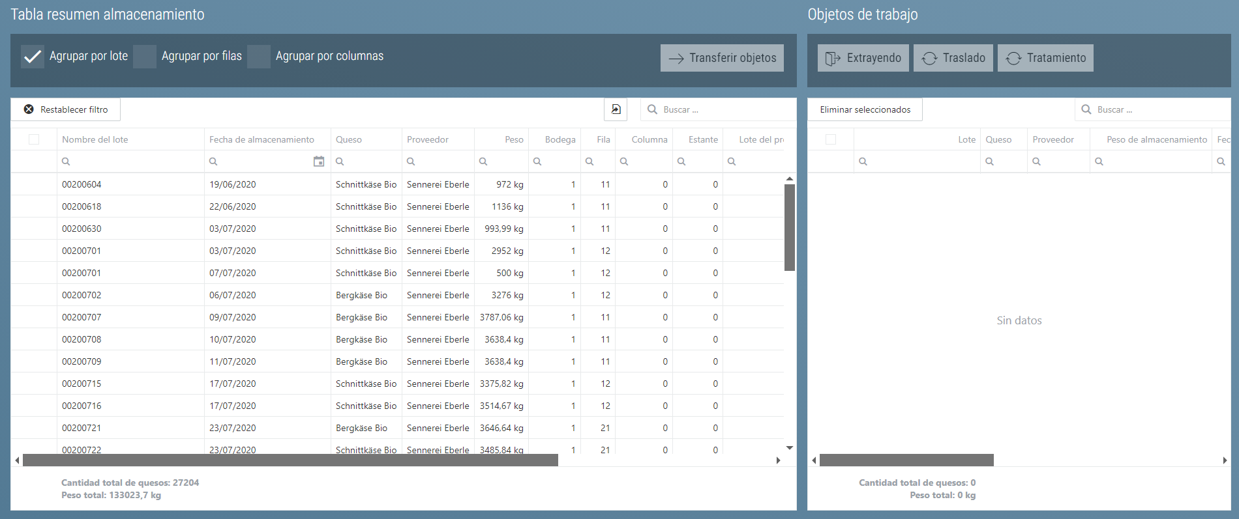Click search icon in Nombre del lote filter
The image size is (1239, 519).
[66, 161]
